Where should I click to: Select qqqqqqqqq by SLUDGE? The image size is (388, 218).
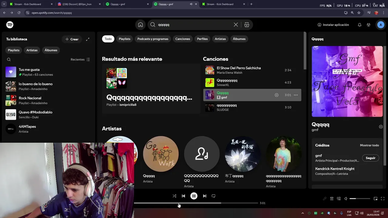252,107
